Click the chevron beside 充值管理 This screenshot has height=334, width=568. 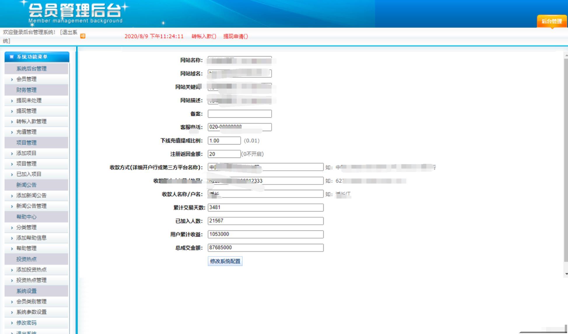point(12,132)
